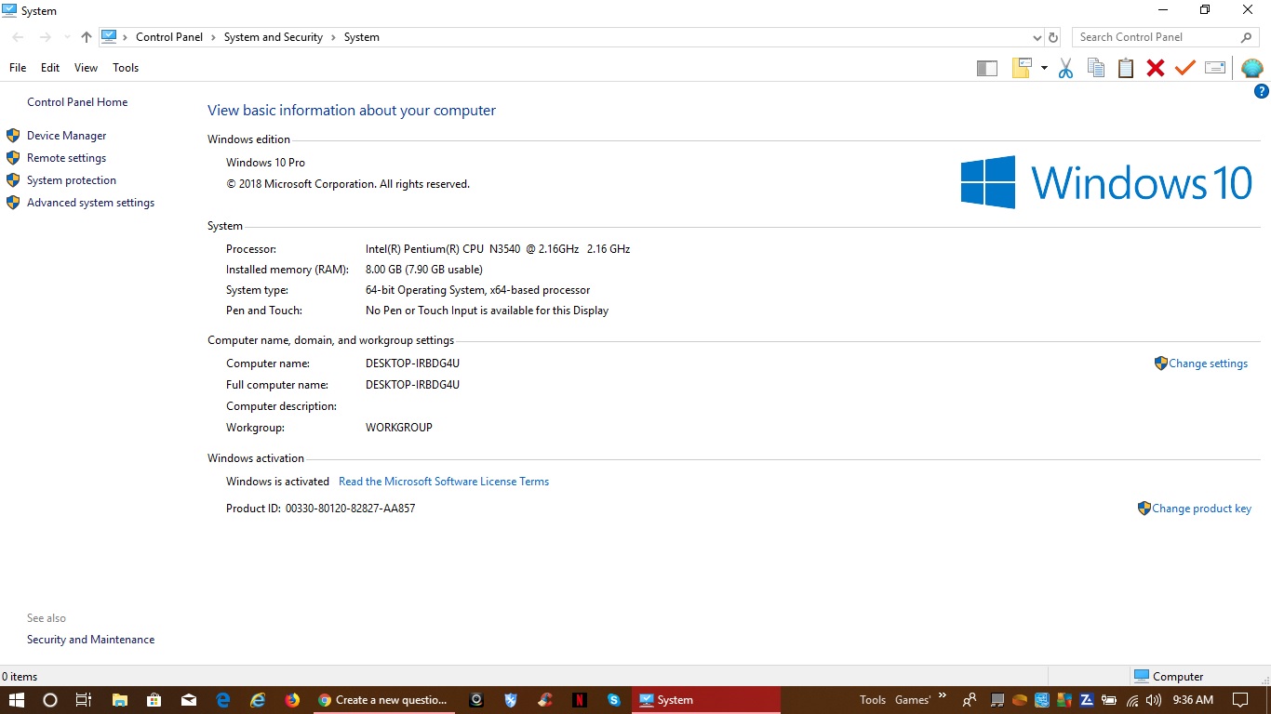
Task: Click the Copy pages icon
Action: [x=1096, y=68]
